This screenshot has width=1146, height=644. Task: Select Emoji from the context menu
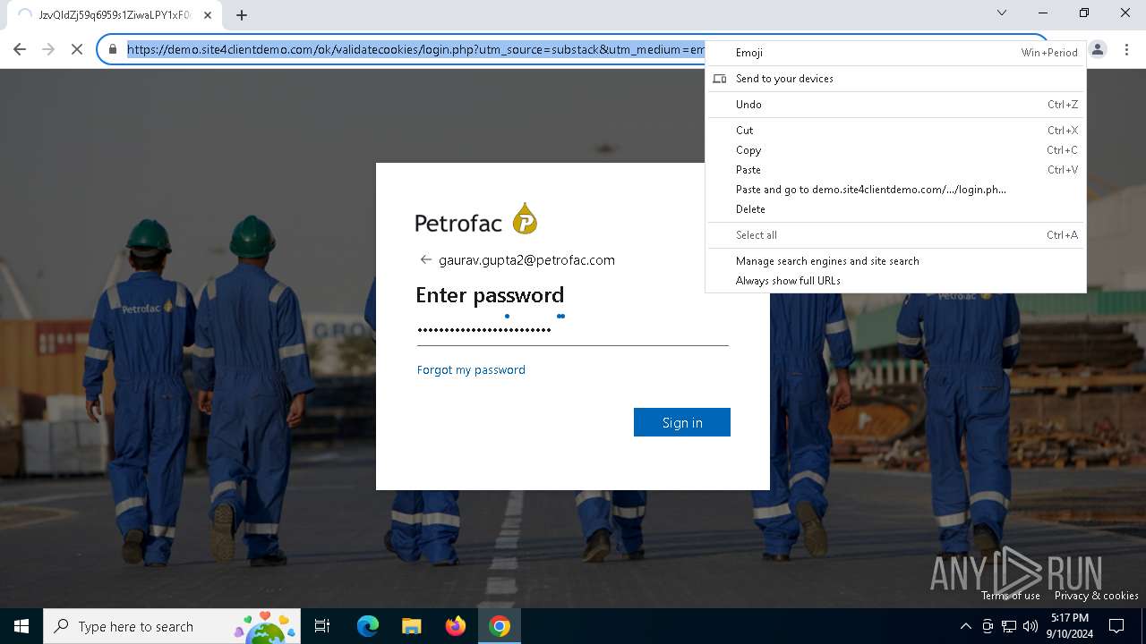895,53
